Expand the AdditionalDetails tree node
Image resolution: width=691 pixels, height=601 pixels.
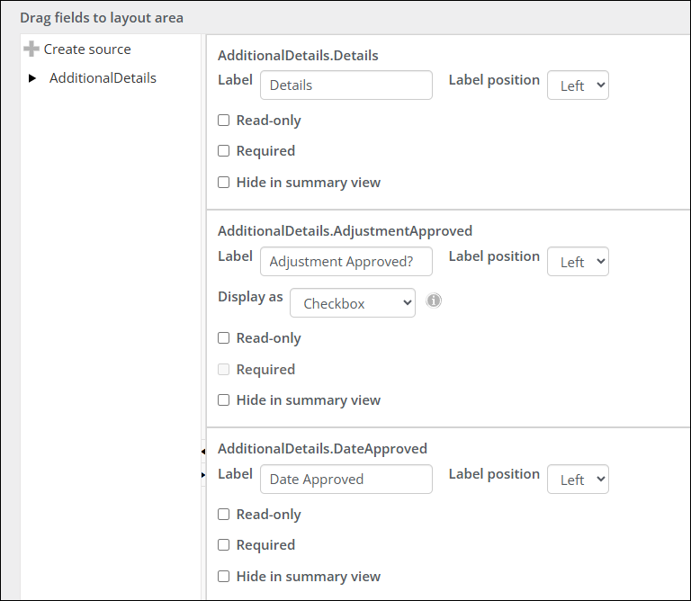click(x=32, y=78)
